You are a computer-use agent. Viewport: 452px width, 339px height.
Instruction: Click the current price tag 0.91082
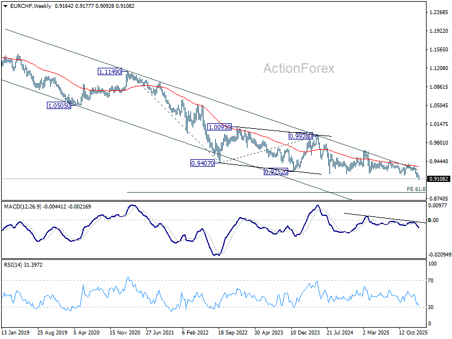[x=438, y=179]
